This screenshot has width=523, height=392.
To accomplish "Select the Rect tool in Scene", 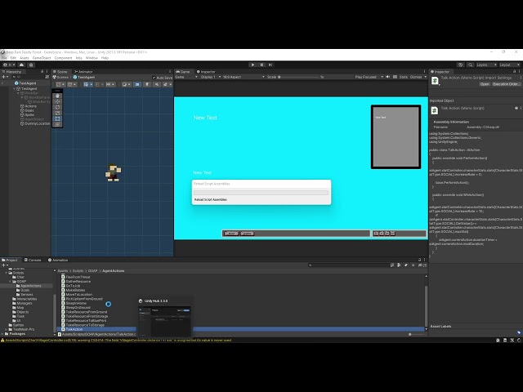I will [57, 118].
